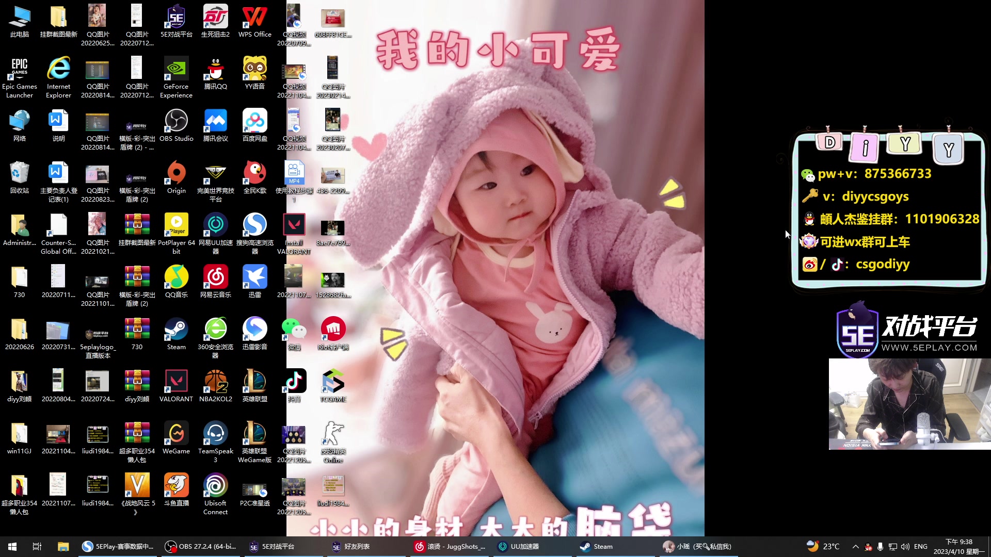Open the 360安全浏览器 icon
This screenshot has height=557, width=991.
pyautogui.click(x=215, y=338)
